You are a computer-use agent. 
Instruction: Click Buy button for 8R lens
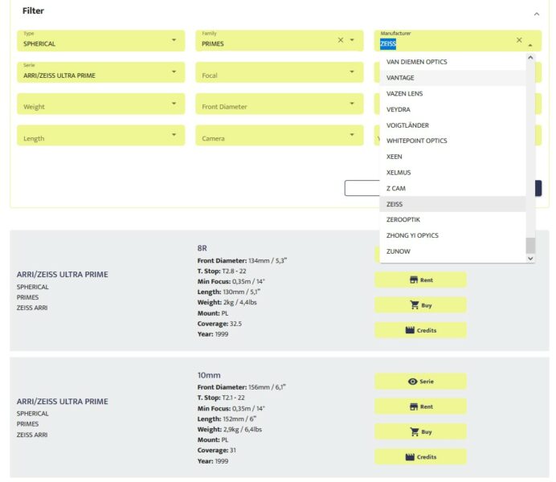(420, 305)
